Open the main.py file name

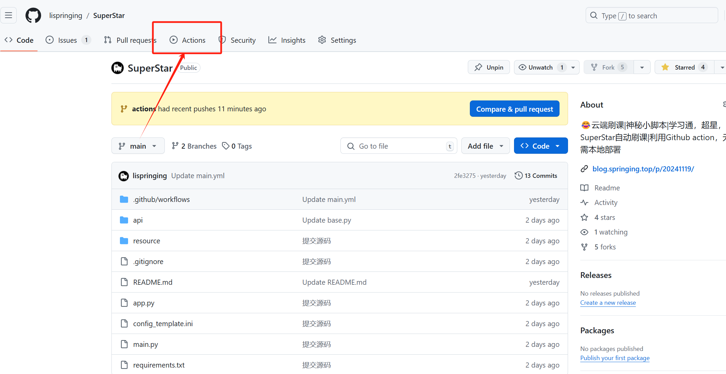click(145, 344)
